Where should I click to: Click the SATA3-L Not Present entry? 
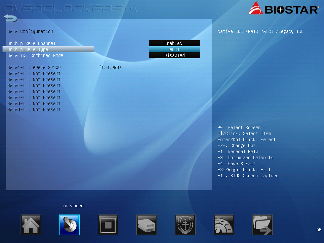coord(34,91)
